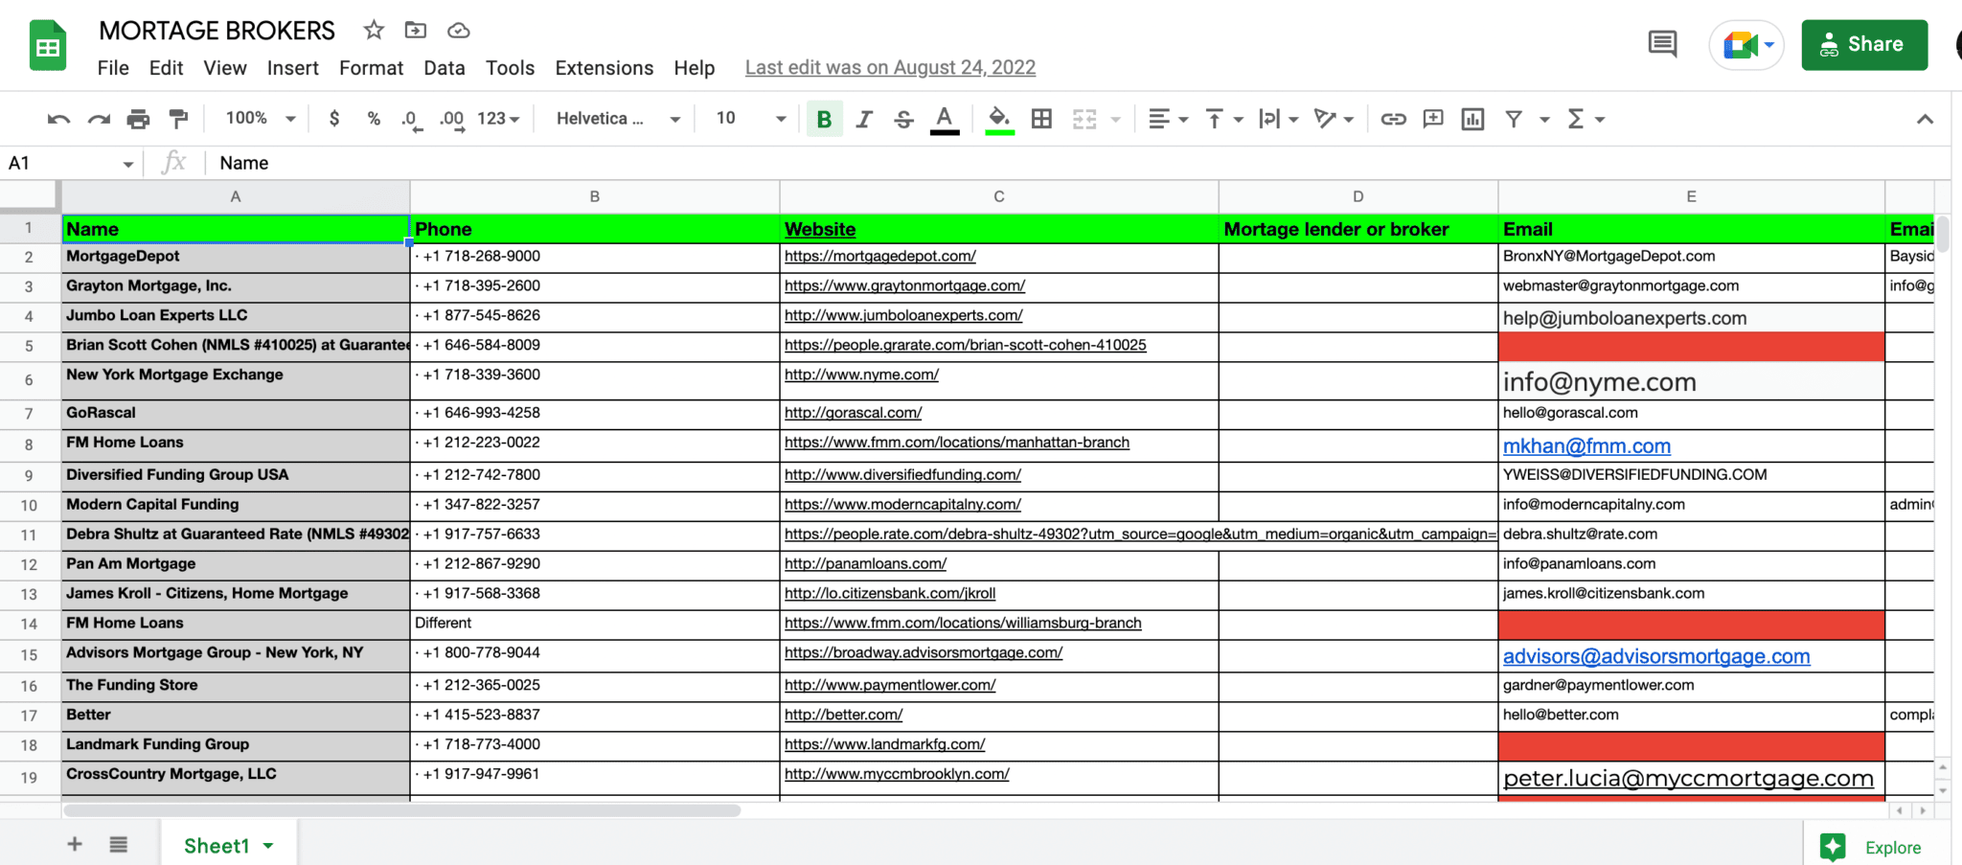Open the Insert menu
Viewport: 1962px width, 865px height.
(x=293, y=68)
